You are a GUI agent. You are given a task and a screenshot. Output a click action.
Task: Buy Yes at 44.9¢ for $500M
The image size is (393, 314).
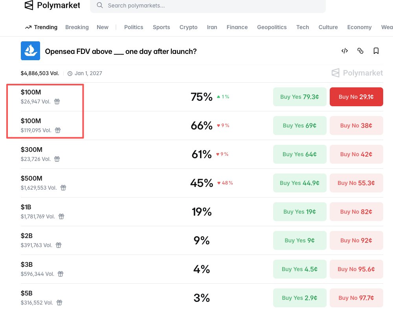[299, 183]
